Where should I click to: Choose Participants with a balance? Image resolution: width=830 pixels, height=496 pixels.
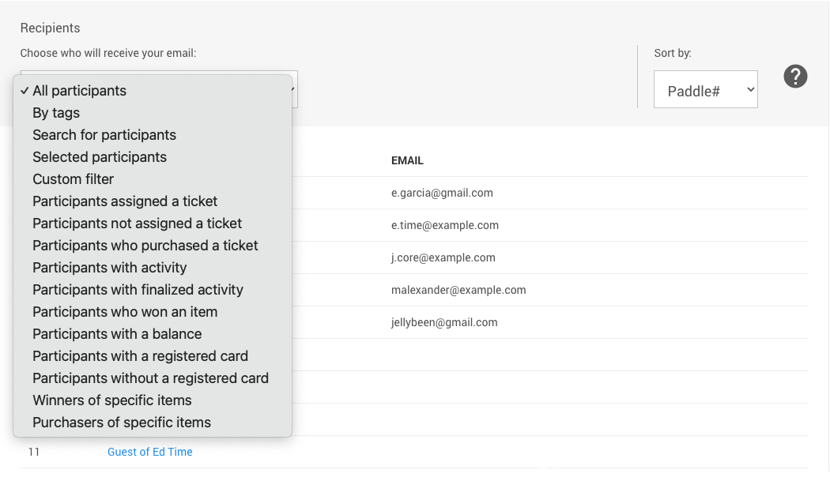117,334
